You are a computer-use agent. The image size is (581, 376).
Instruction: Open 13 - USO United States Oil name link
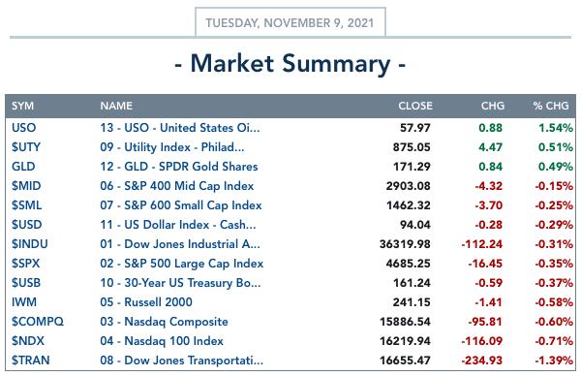click(x=180, y=128)
